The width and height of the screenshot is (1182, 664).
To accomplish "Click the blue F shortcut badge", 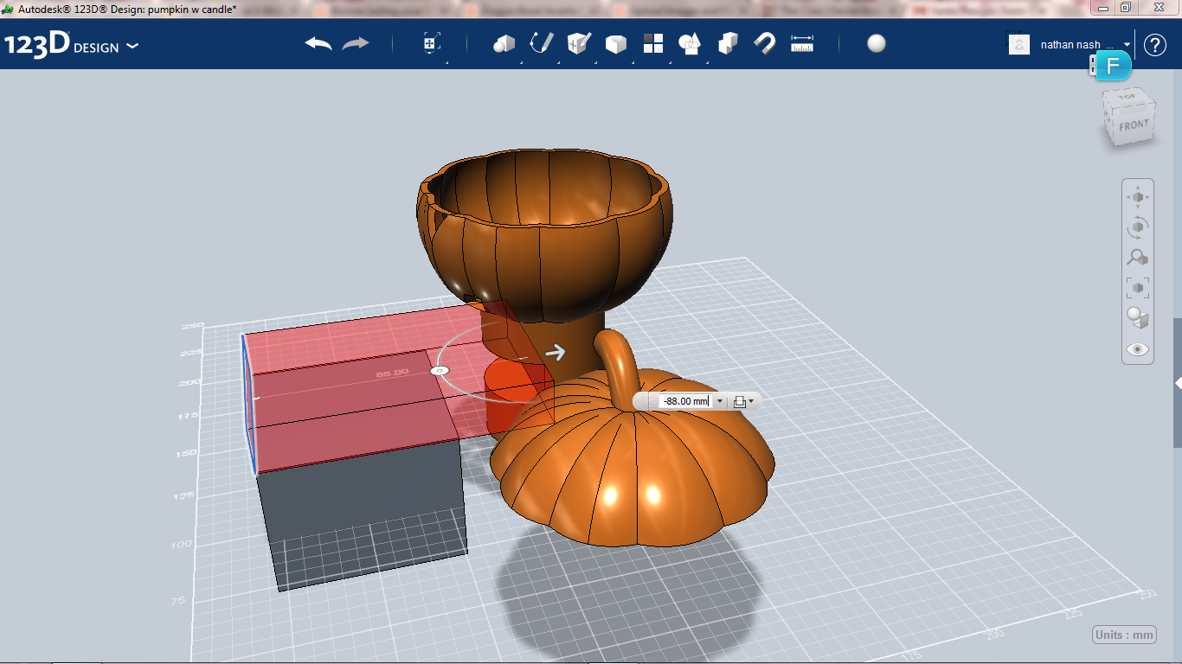I will (x=1114, y=67).
